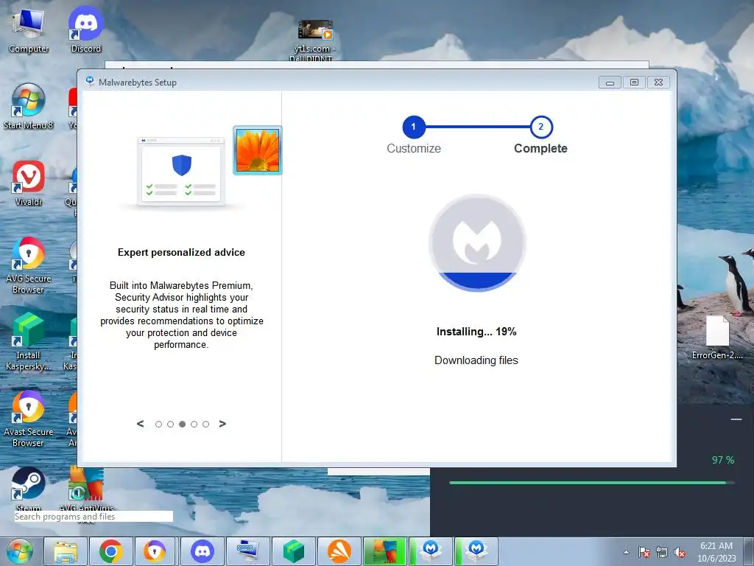Image resolution: width=754 pixels, height=566 pixels.
Task: Open the Start Menu 8 desktop shortcut
Action: 28,106
